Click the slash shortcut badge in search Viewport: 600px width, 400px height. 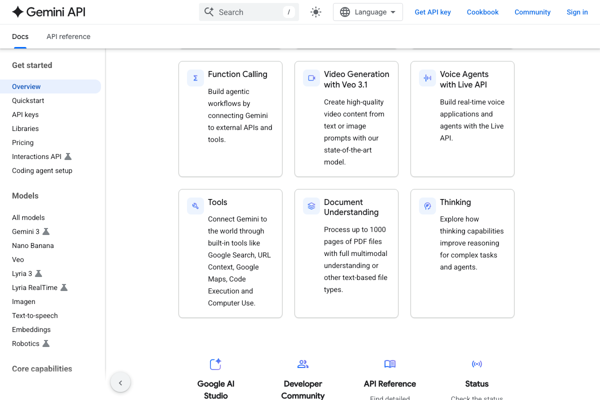click(288, 12)
